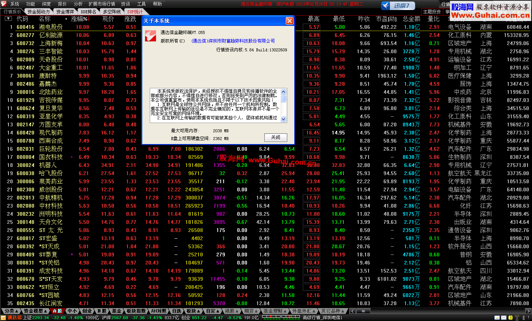532x321 pixels.
Task: Click the red app logo icon in menu bar
Action: (3, 4)
